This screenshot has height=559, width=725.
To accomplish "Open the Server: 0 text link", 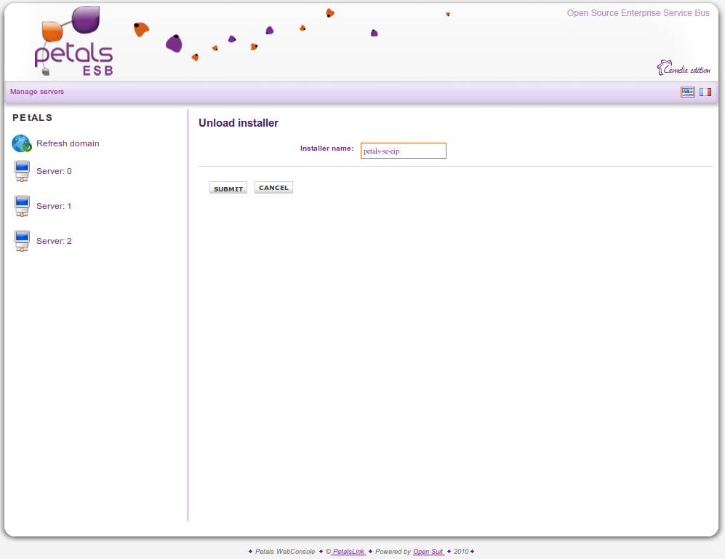I will click(x=54, y=171).
